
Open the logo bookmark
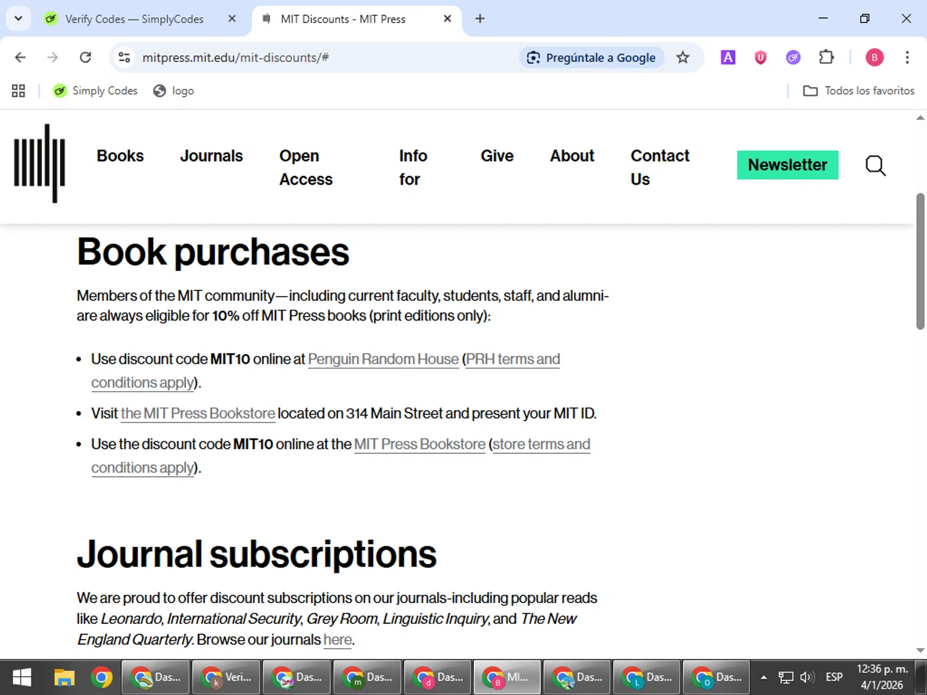coord(174,91)
